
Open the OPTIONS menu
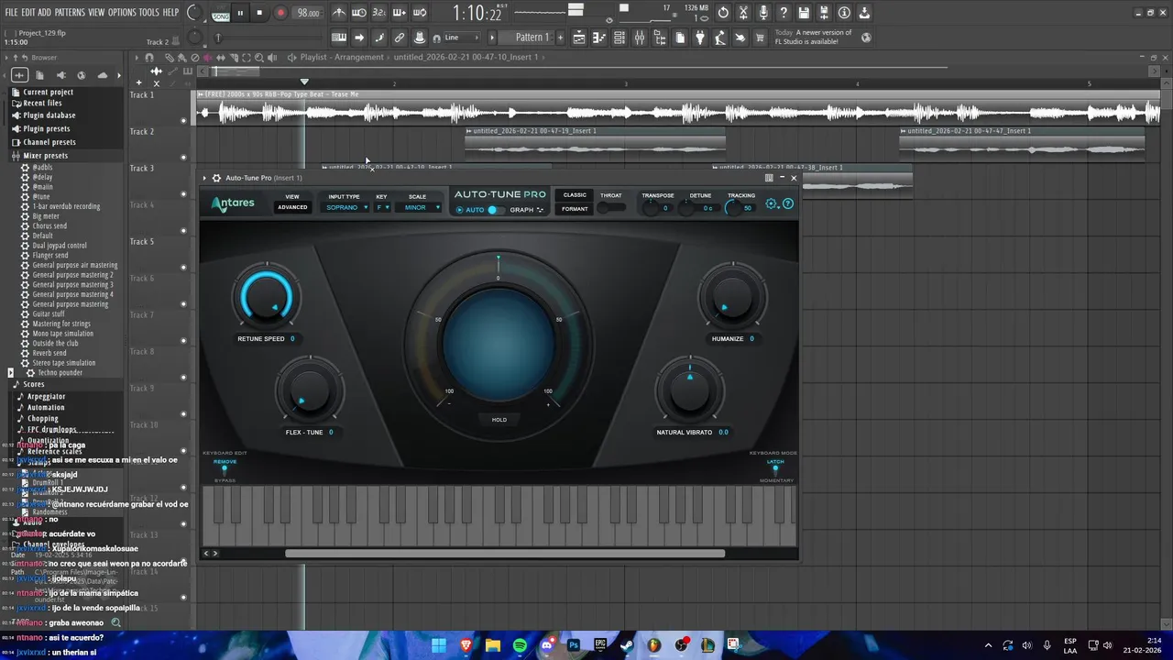click(122, 13)
